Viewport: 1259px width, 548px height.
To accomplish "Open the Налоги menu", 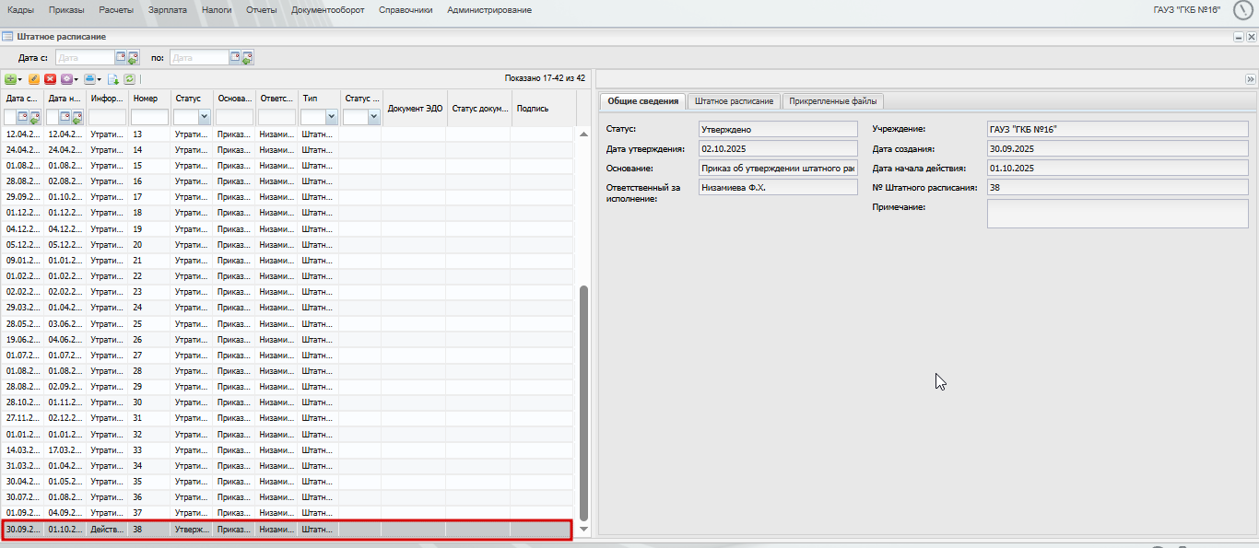I will pos(217,10).
